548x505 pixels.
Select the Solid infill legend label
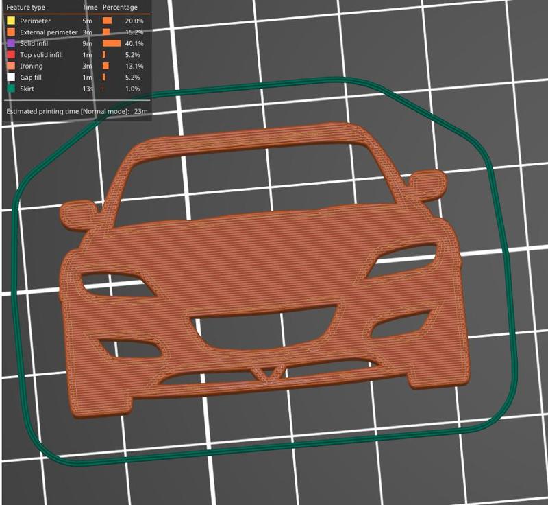[35, 43]
